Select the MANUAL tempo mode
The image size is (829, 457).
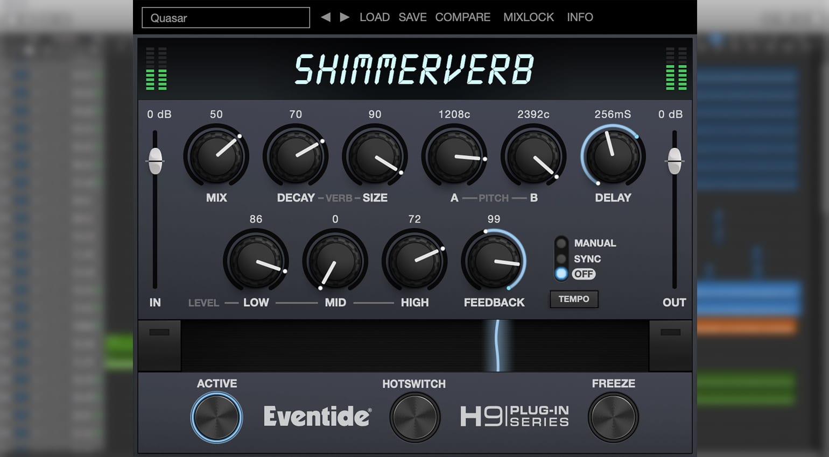(561, 243)
